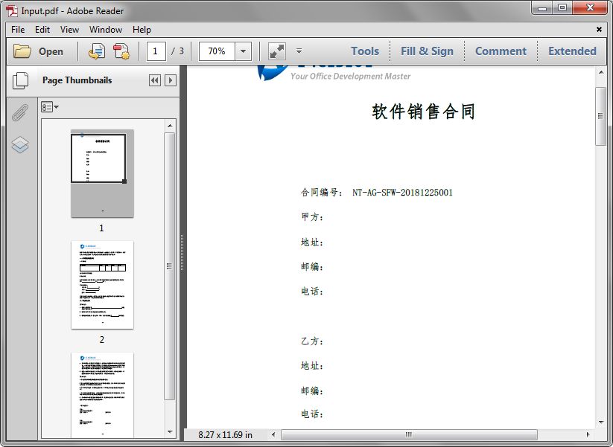Click the Comment button
The height and width of the screenshot is (447, 613).
501,51
